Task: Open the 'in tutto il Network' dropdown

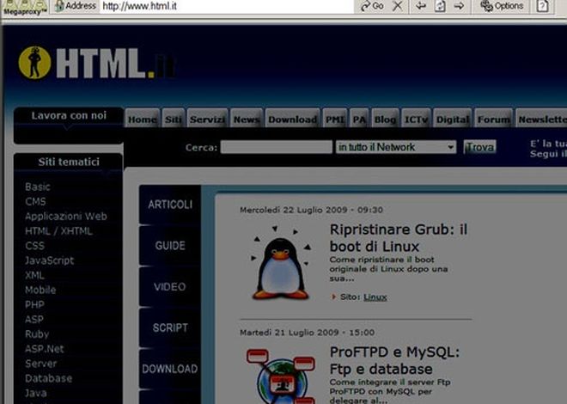Action: [395, 147]
